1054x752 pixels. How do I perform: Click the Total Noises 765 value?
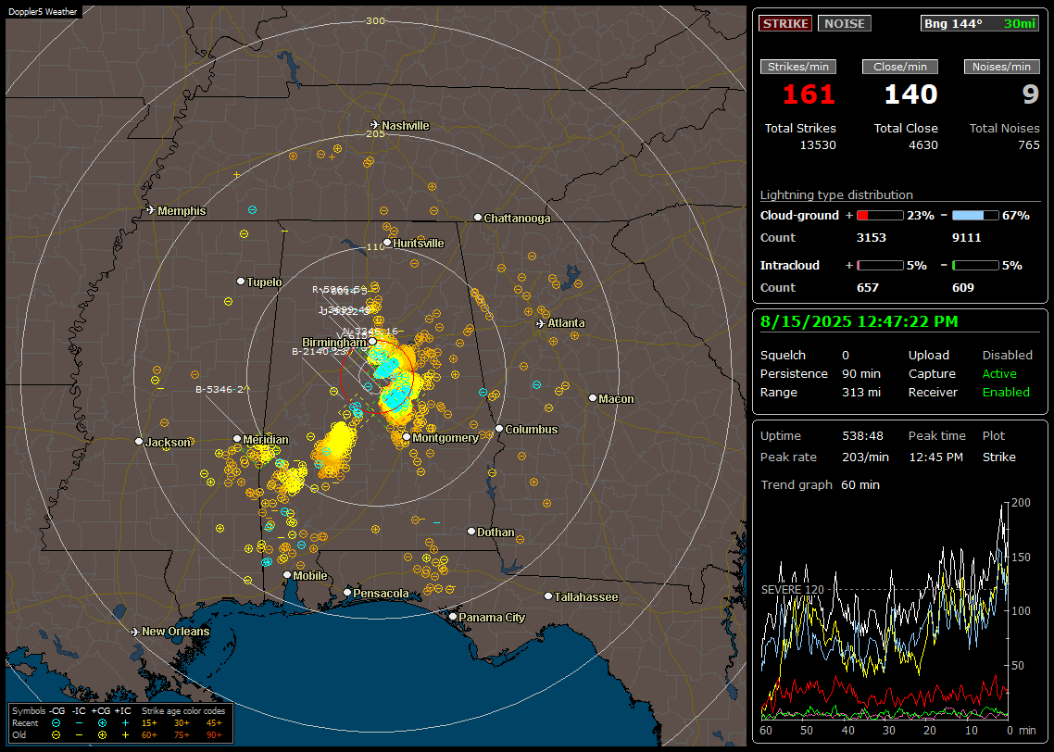click(x=1029, y=145)
